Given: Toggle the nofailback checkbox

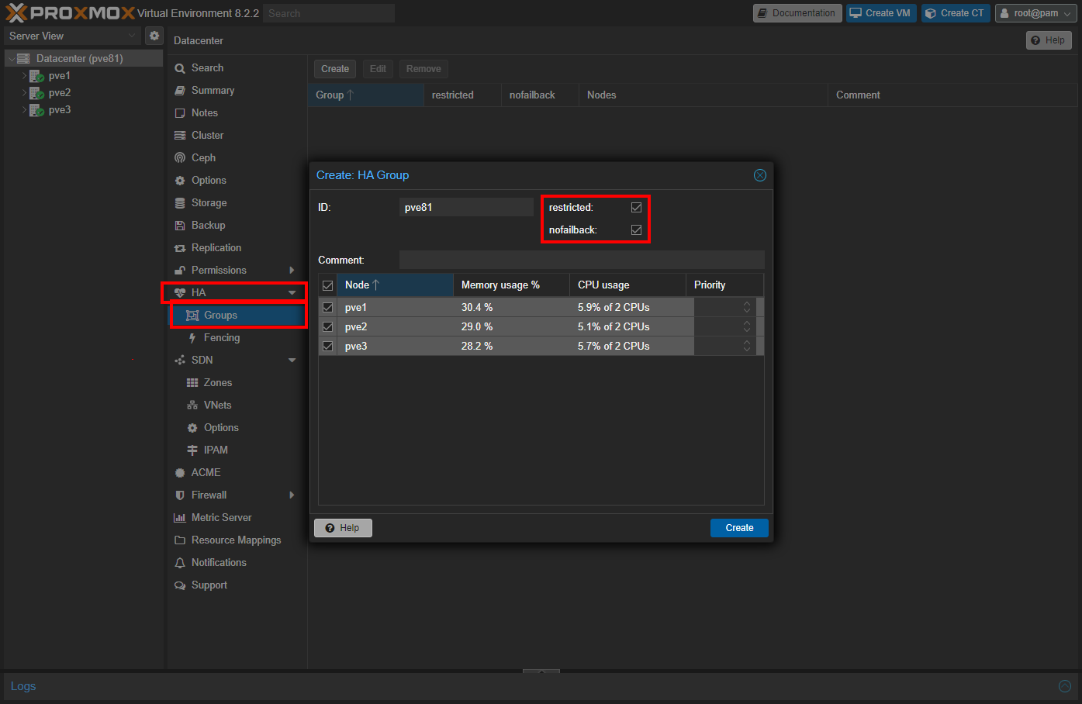Looking at the screenshot, I should [637, 230].
